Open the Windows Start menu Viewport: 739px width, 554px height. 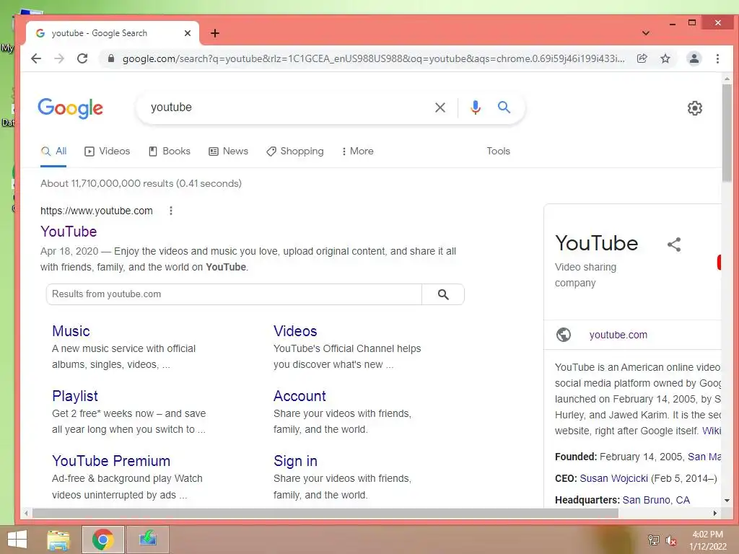tap(17, 540)
